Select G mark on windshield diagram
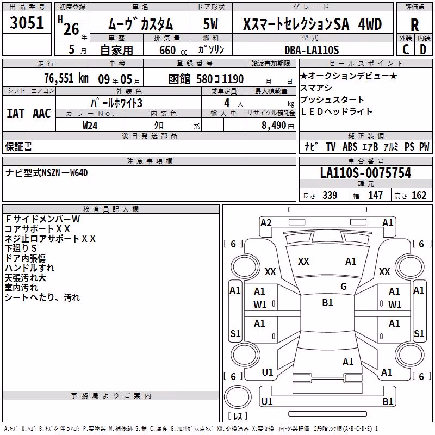435x435 pixels. 344,287
